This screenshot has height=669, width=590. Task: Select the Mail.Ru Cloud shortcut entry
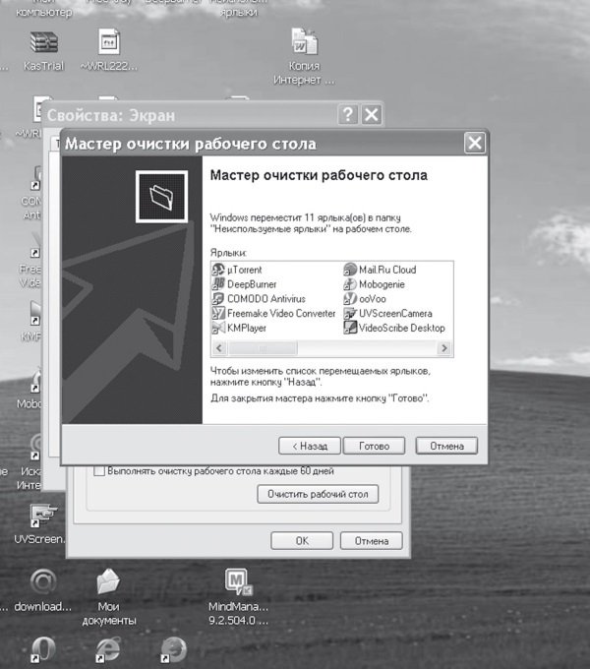pos(380,270)
